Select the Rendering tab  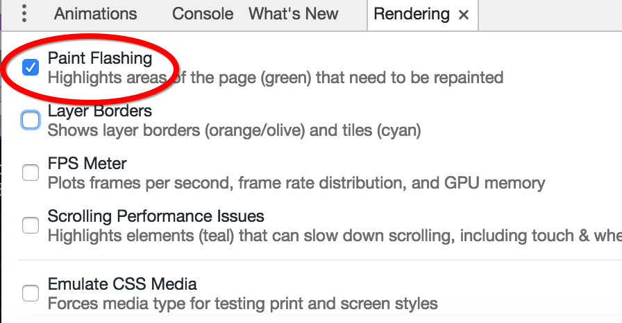tap(412, 15)
